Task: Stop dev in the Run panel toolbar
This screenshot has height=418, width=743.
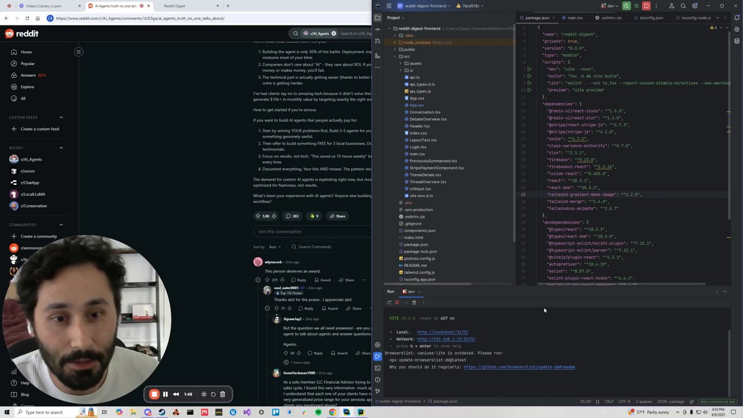Action: (x=397, y=302)
